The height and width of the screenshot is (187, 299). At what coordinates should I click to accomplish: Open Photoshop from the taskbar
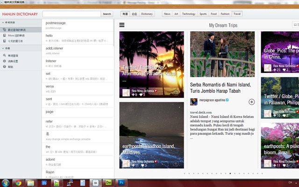[x=121, y=183]
